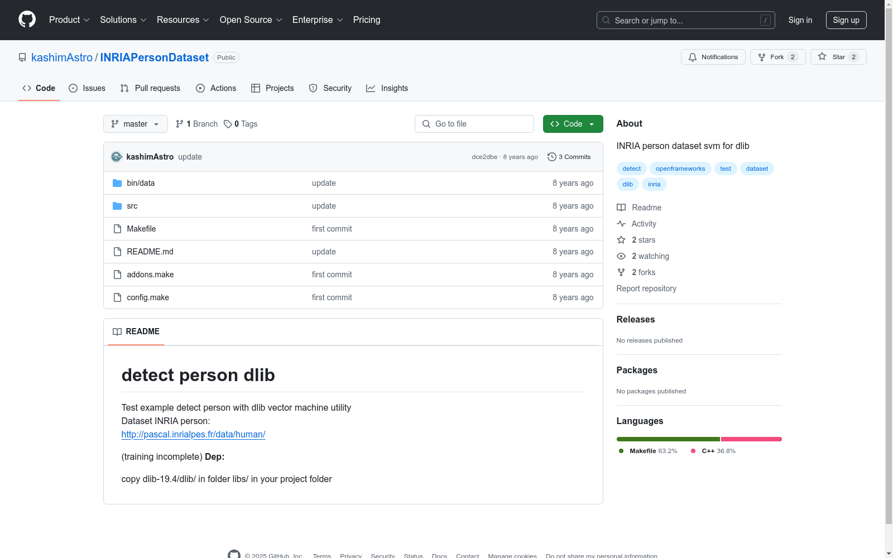Open the INRIAPersonDataset repository link
This screenshot has width=893, height=558.
coord(155,57)
